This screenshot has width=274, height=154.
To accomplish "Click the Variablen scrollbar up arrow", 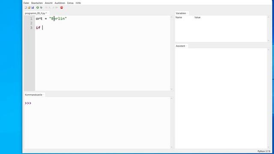I will [268, 17].
